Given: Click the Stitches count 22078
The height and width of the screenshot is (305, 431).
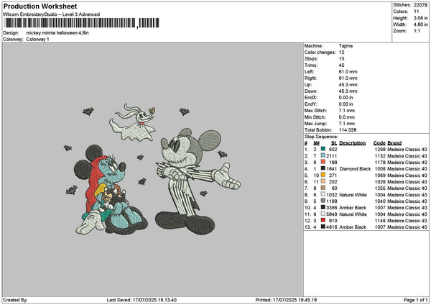Looking at the screenshot, I should tap(420, 5).
